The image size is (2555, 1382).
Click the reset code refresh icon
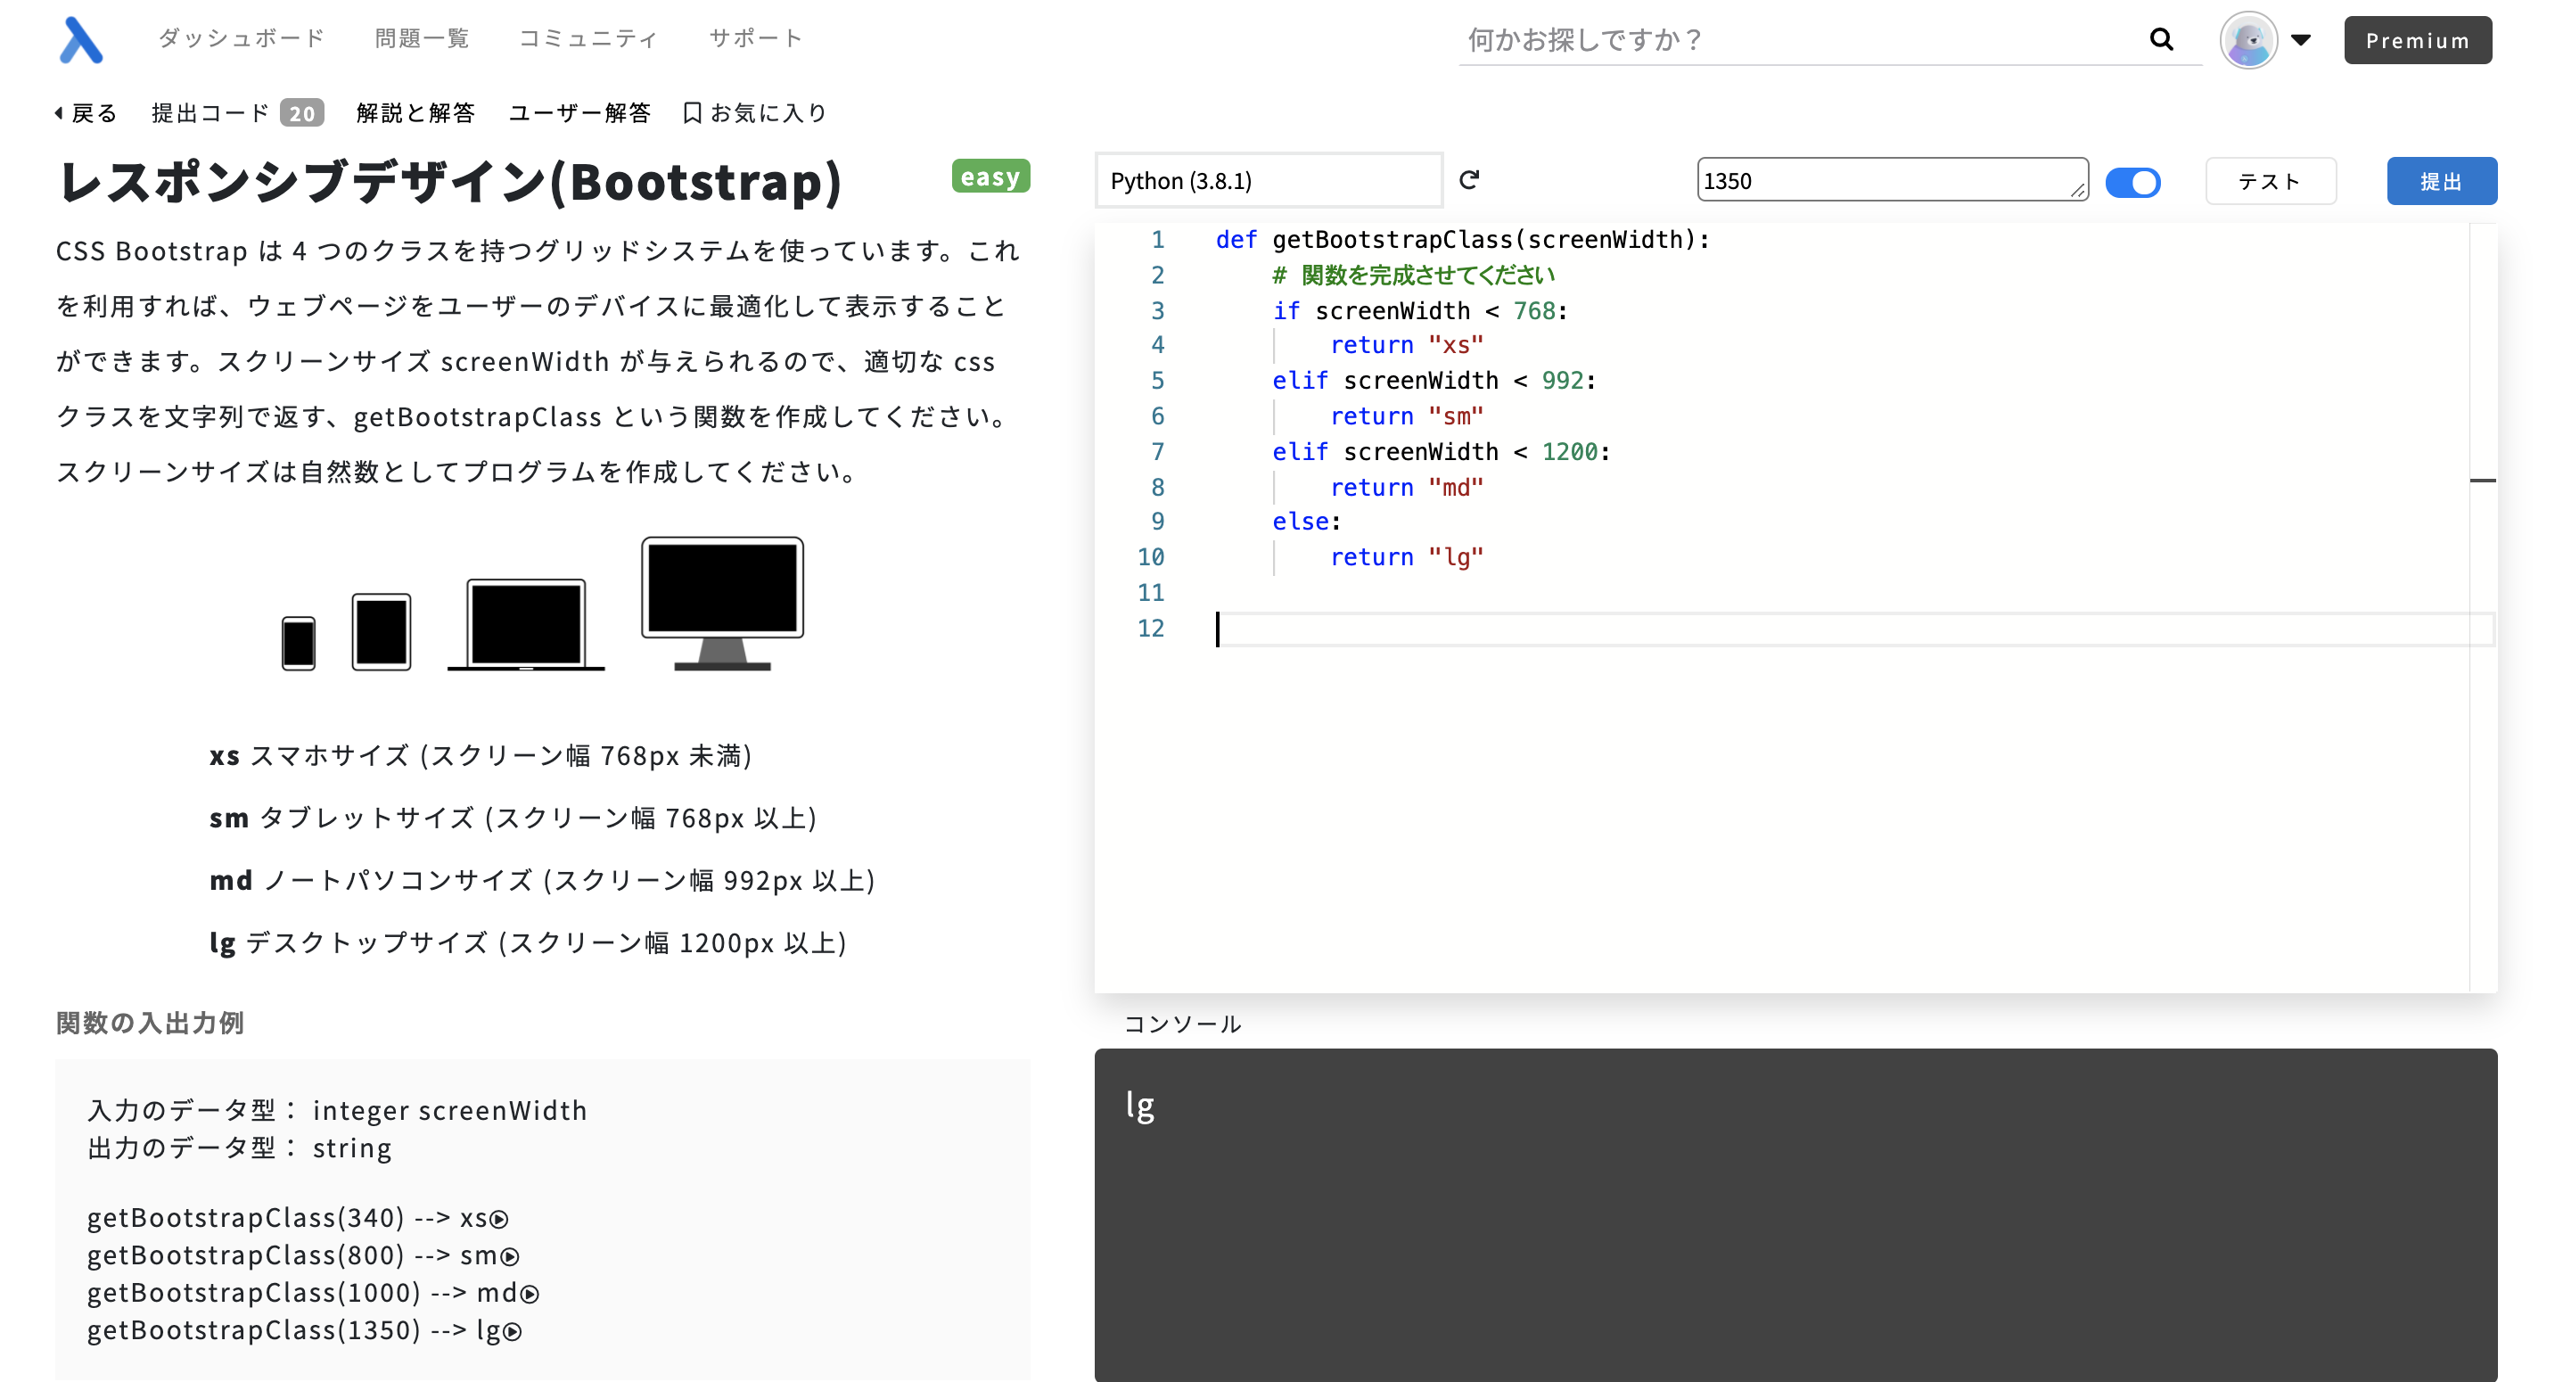(1469, 179)
